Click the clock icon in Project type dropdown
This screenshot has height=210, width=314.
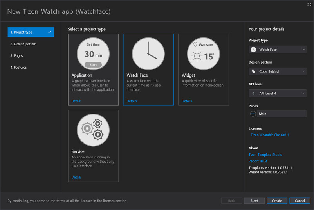(253, 50)
